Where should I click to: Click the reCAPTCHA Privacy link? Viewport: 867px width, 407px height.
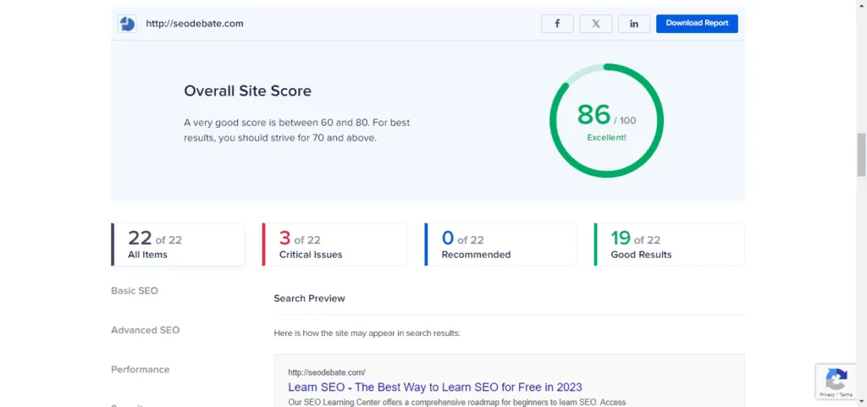(827, 395)
